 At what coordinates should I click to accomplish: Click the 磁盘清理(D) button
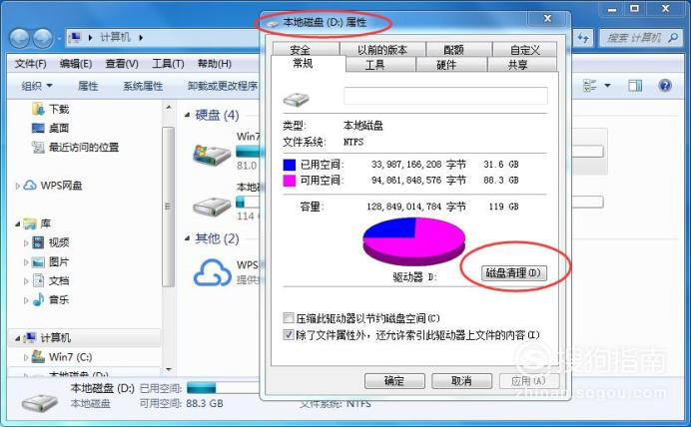point(513,273)
